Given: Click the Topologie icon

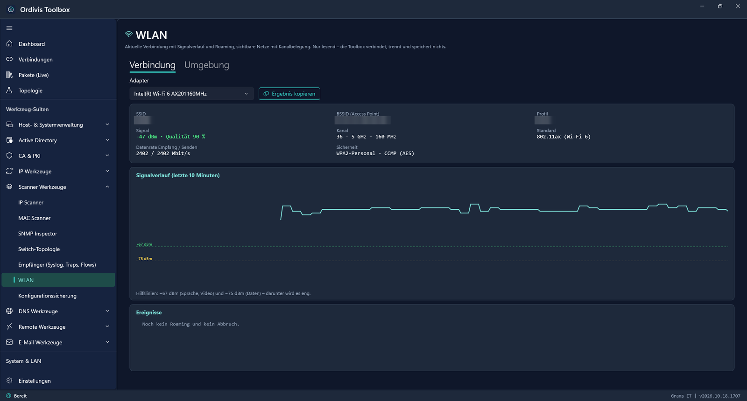Looking at the screenshot, I should pos(9,90).
